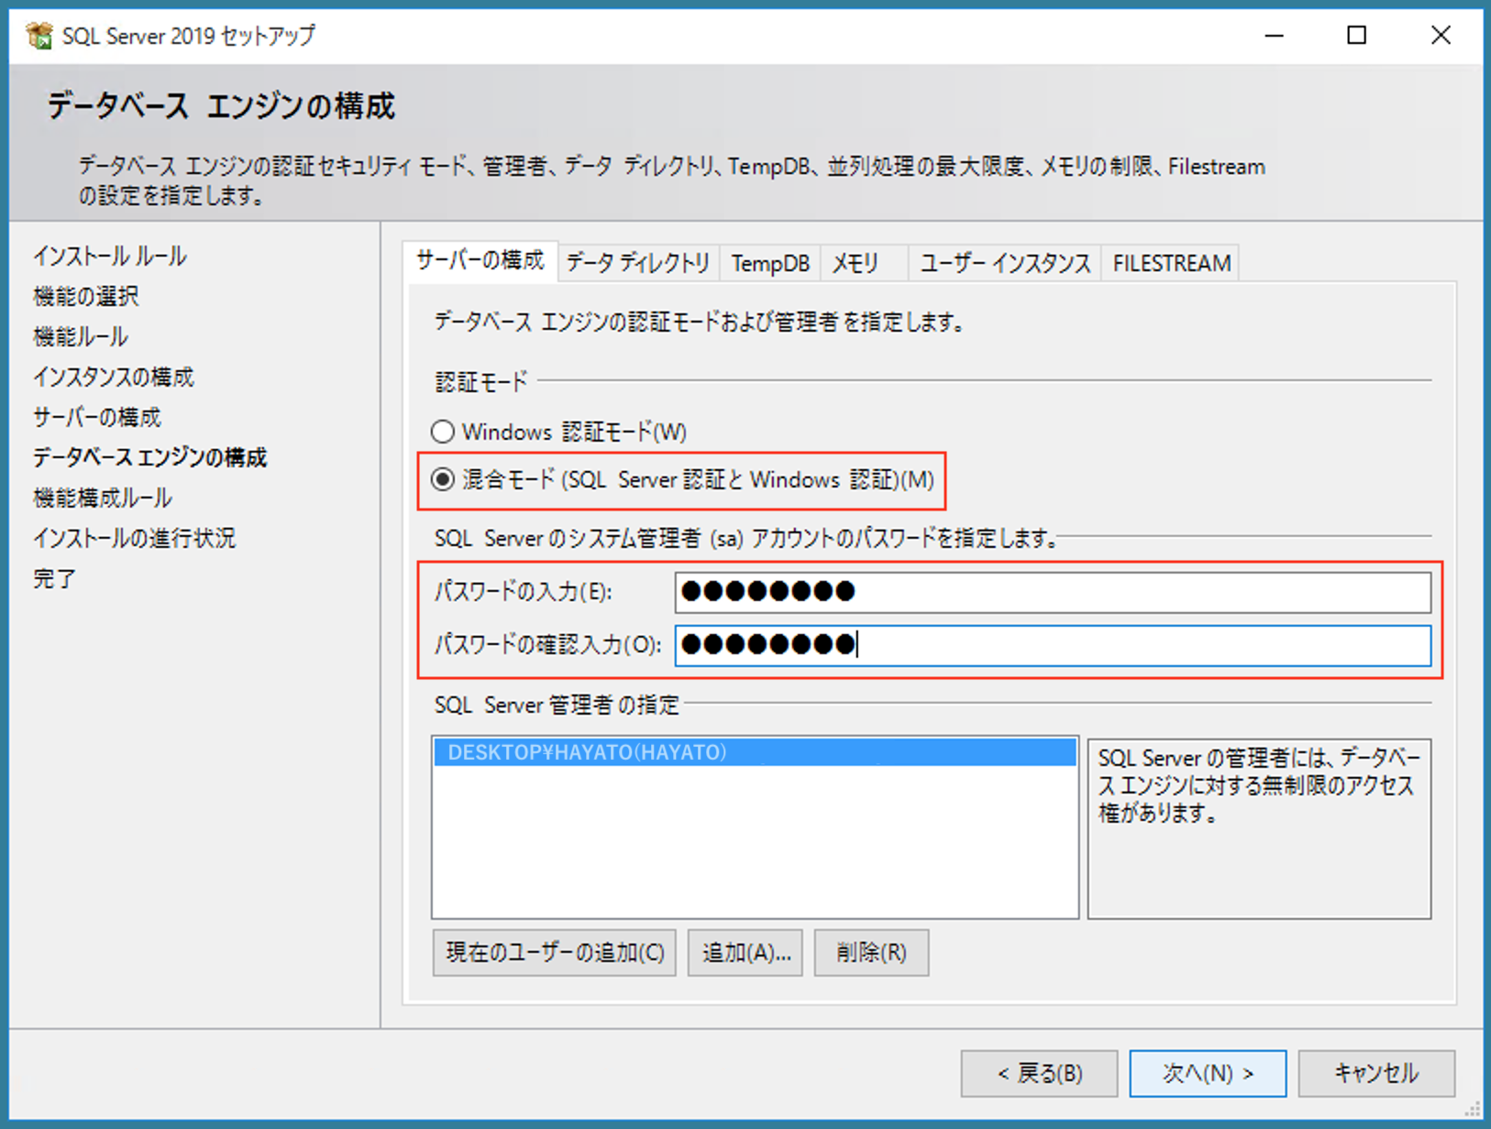Click the 追加(A)... button
The width and height of the screenshot is (1491, 1129).
click(745, 953)
